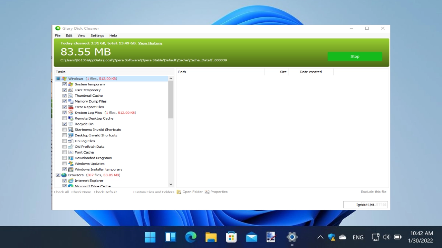Sort results by Date created column
The height and width of the screenshot is (248, 442).
pos(311,72)
